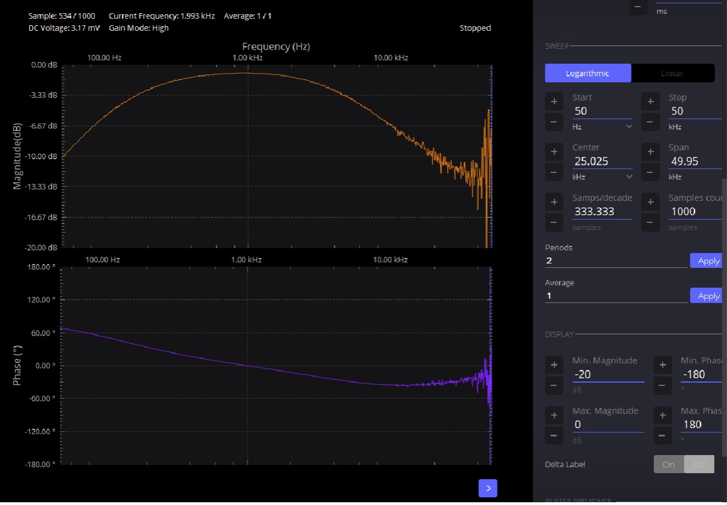The height and width of the screenshot is (505, 727).
Task: Increase the Span value with plus
Action: 651,151
